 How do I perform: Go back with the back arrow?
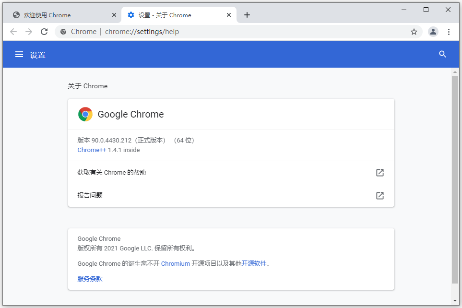[13, 32]
